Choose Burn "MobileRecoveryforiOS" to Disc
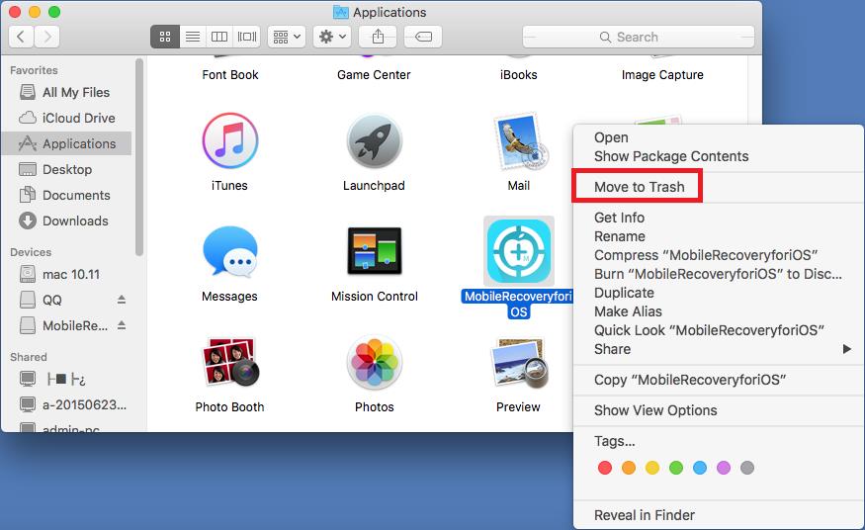Viewport: 865px width, 530px height. pos(719,274)
